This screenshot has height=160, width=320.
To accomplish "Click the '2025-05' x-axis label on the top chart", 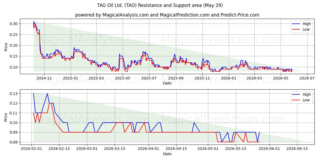I will (123, 78).
